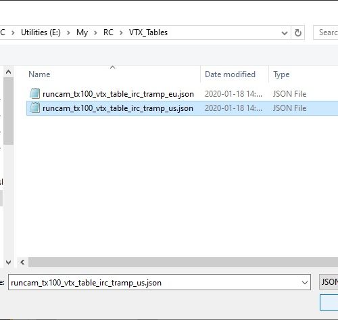The height and width of the screenshot is (320, 338).
Task: Select runcam_tx100_vtx_table_irc_tramp_eu.json file
Action: click(x=118, y=94)
